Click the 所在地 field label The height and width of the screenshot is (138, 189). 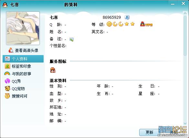tap(56, 107)
